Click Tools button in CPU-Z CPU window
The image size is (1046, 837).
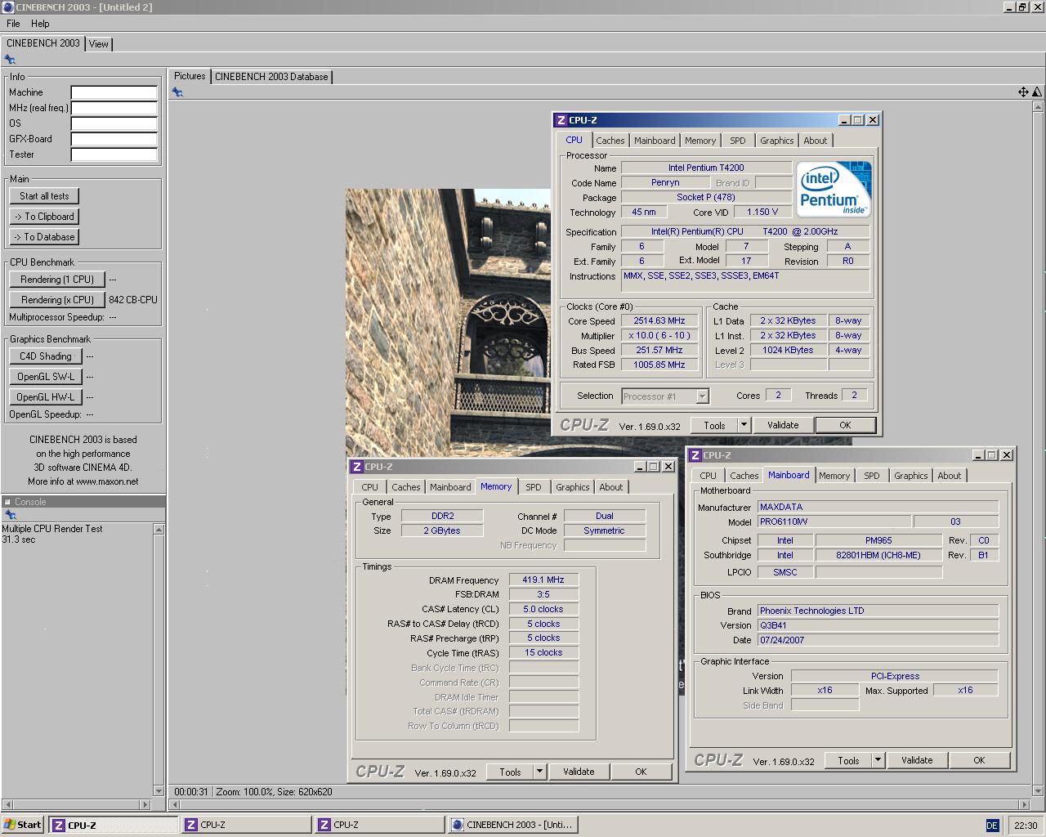click(714, 425)
